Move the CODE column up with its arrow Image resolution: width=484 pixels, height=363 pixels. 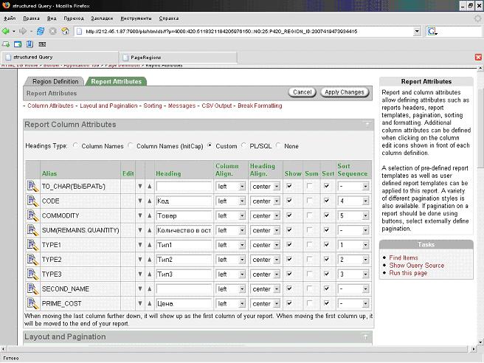(x=150, y=201)
